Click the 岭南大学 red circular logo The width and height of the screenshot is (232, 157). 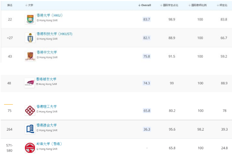click(30, 148)
